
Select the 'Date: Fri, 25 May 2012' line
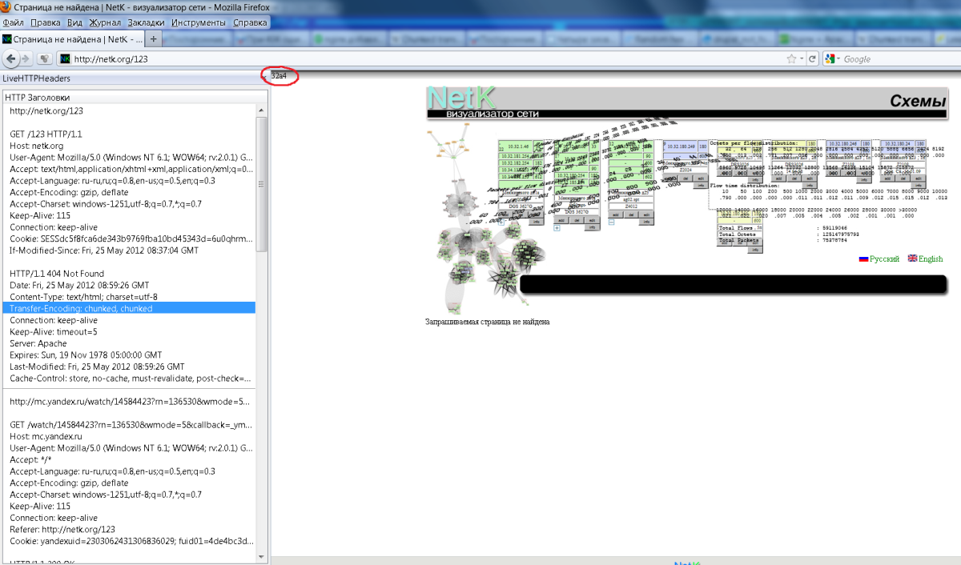(x=79, y=285)
